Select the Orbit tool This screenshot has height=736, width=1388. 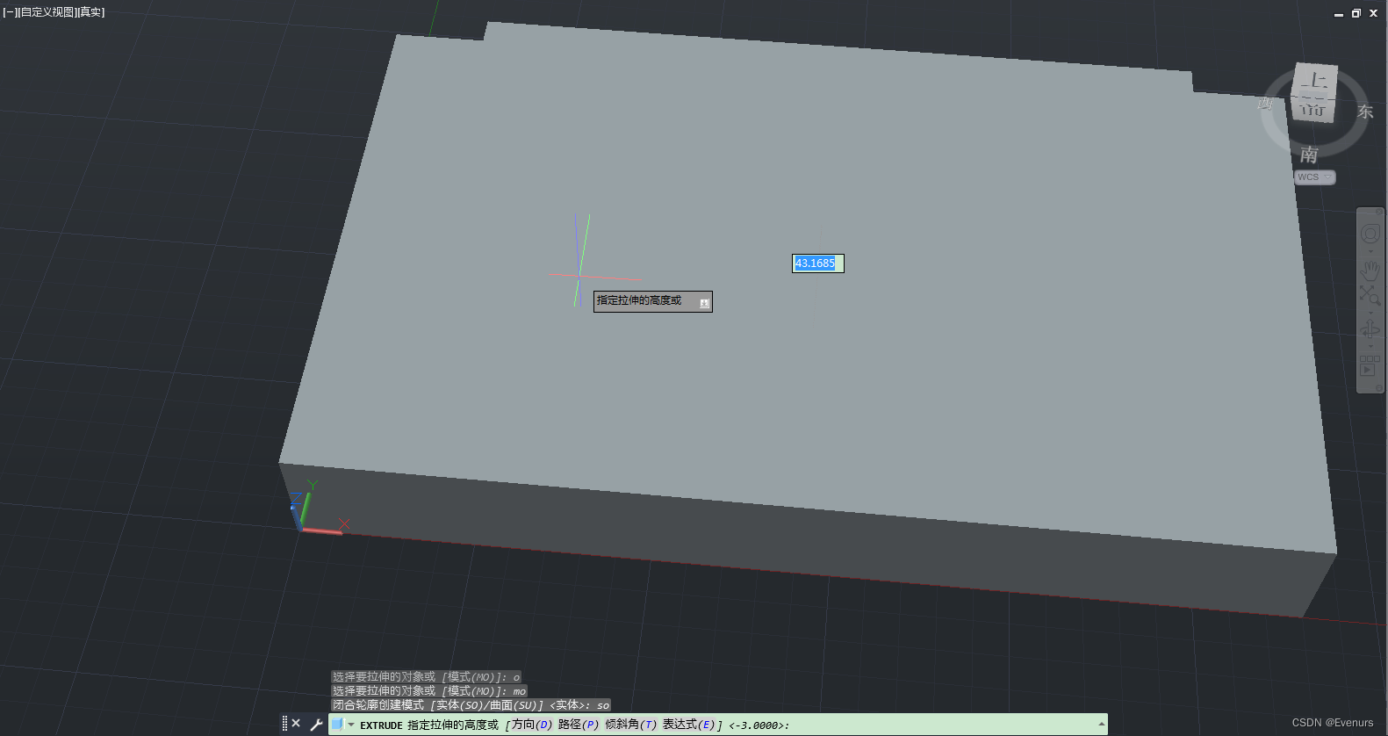[x=1370, y=330]
